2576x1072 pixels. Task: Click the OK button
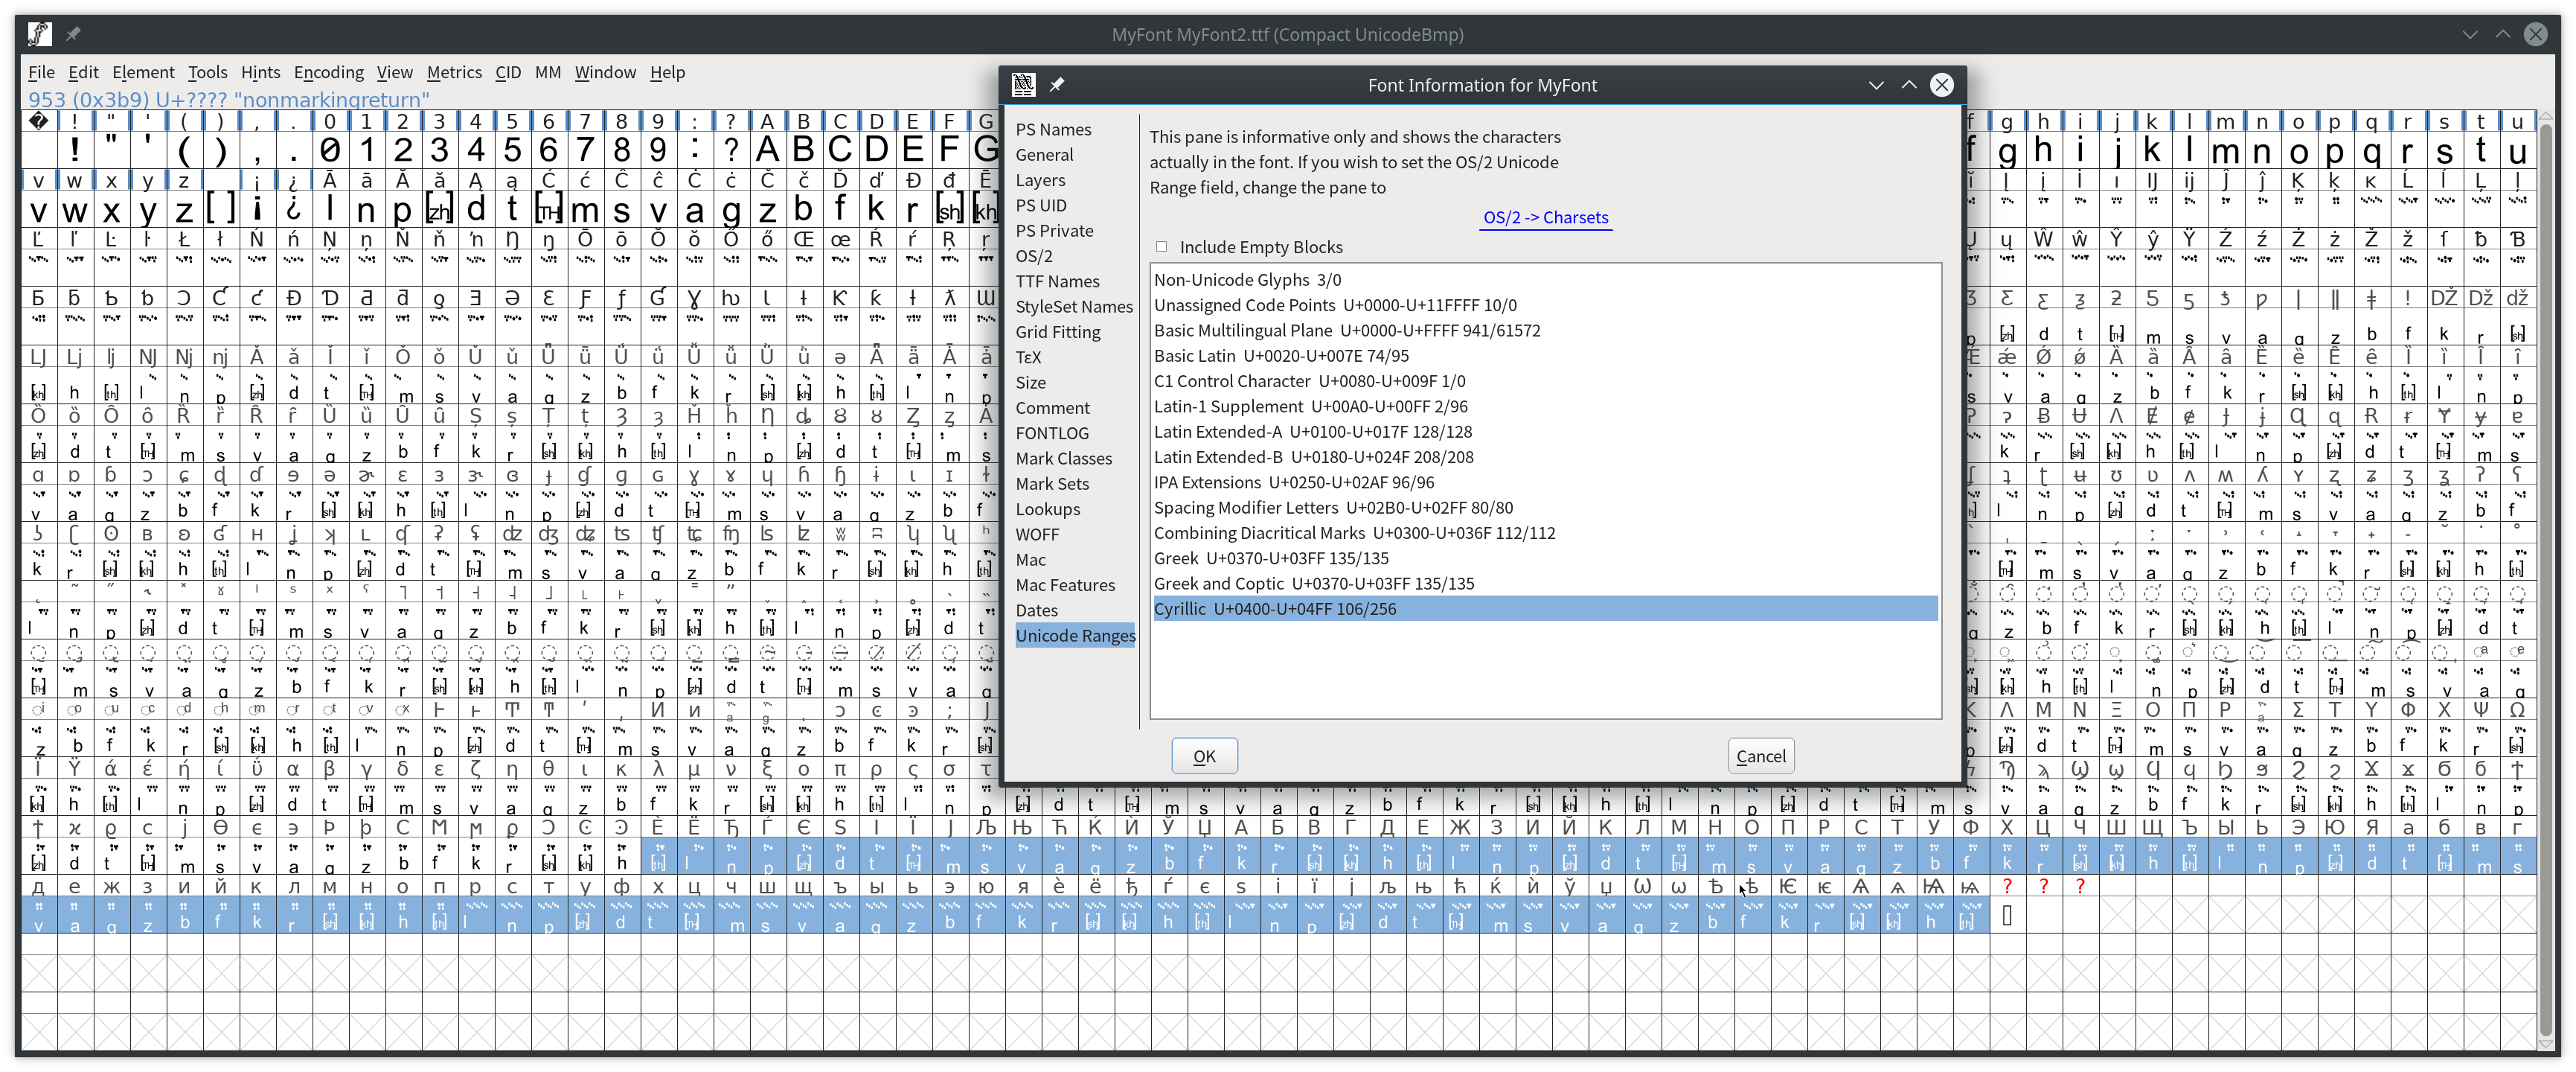click(x=1204, y=756)
